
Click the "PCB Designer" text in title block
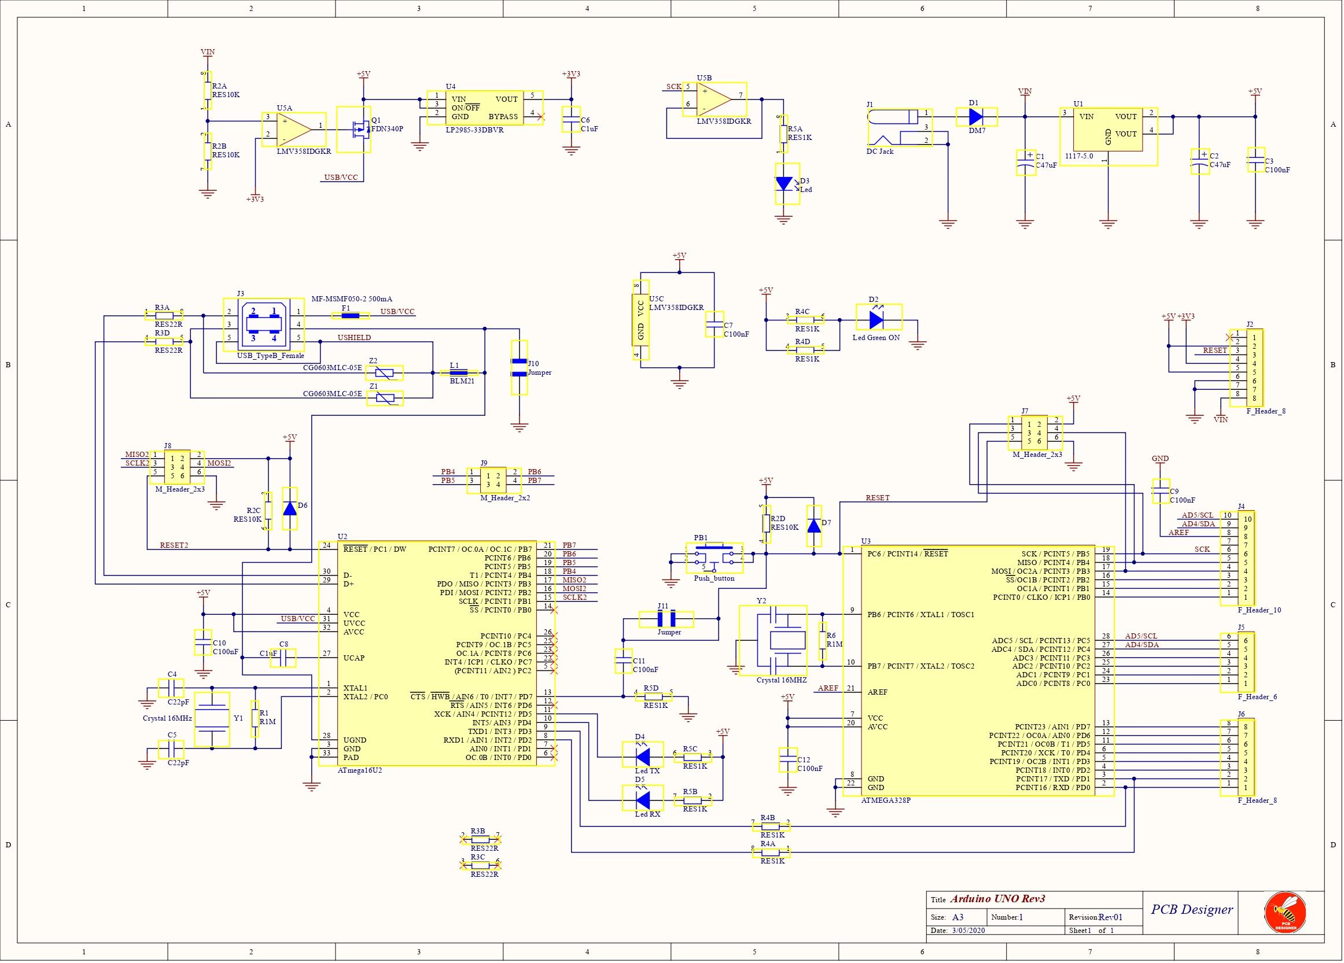(1192, 909)
